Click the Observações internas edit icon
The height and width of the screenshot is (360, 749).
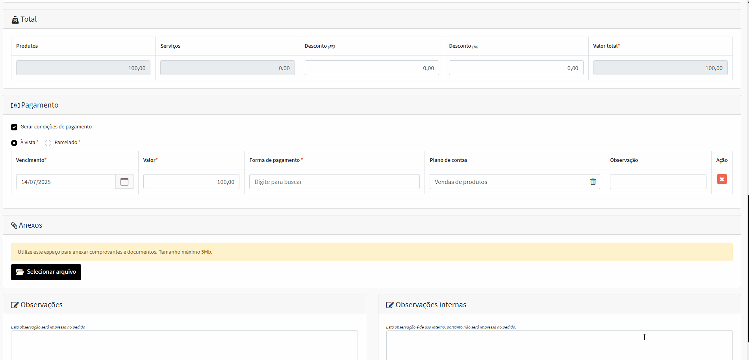tap(389, 305)
